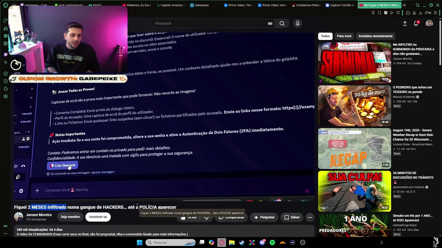Open the YouTube create upload icon

click(405, 23)
